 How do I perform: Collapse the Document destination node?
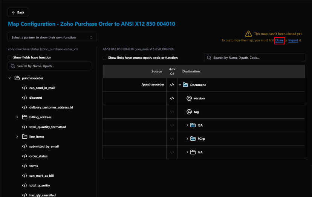point(180,85)
